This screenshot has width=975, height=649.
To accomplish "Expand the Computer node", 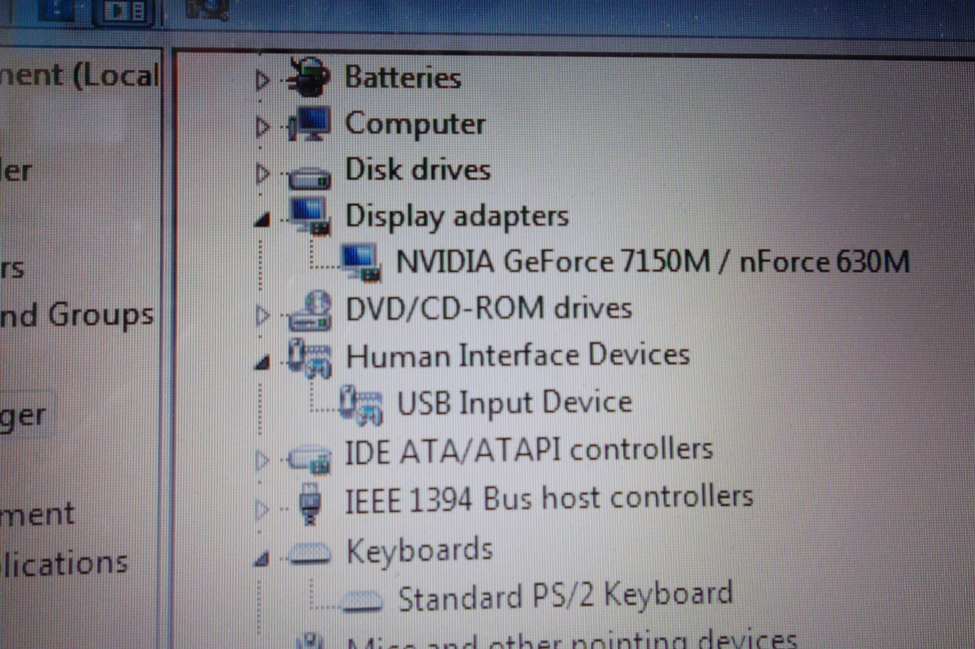I will coord(262,127).
